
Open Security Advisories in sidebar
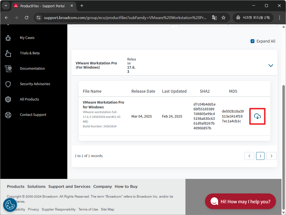click(35, 84)
